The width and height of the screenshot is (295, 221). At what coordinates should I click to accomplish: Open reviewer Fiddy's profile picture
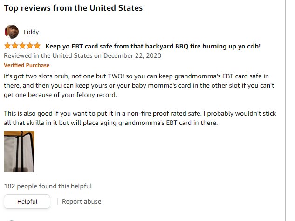(12, 32)
